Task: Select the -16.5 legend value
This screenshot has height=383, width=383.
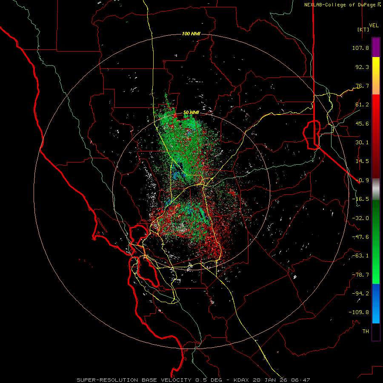Action: pyautogui.click(x=360, y=199)
